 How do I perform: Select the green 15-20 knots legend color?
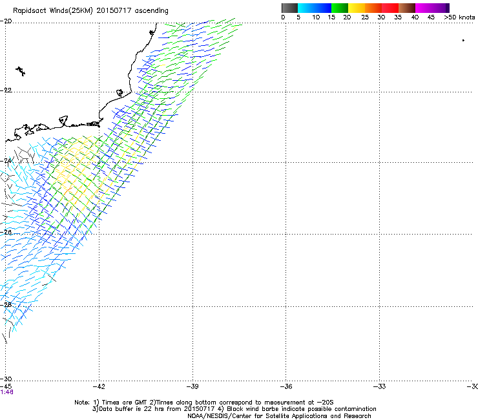[340, 8]
